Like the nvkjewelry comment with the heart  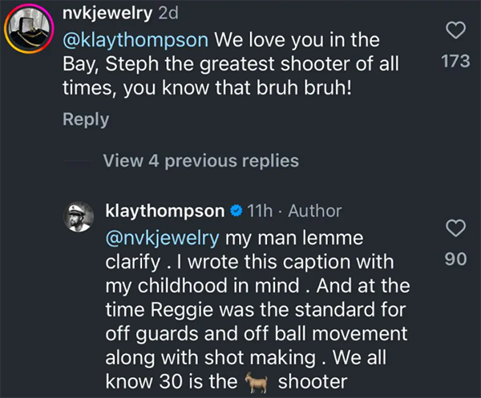click(455, 30)
